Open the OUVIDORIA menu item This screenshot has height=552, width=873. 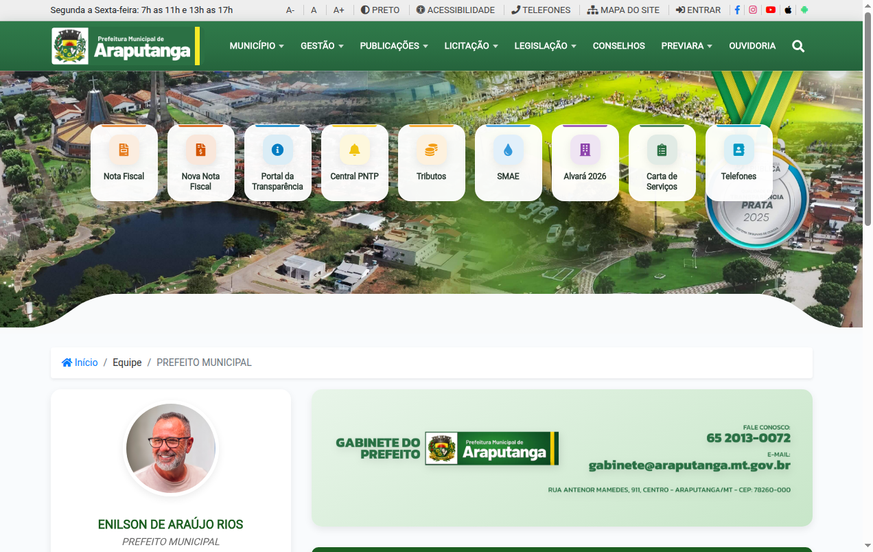[752, 46]
